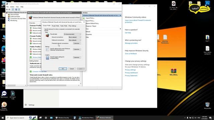Switch to the IPsec Settings tab
The height and width of the screenshot is (120, 214).
72,26
